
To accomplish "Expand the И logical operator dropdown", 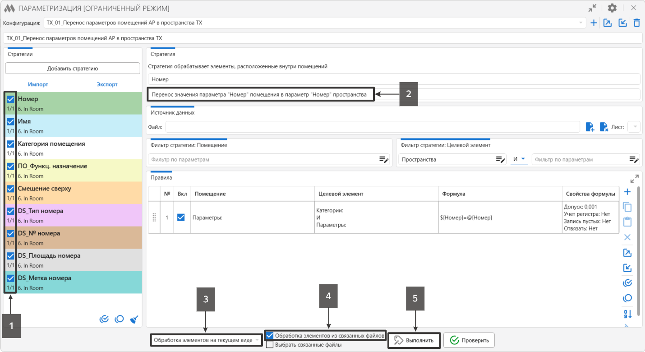I will pos(523,159).
